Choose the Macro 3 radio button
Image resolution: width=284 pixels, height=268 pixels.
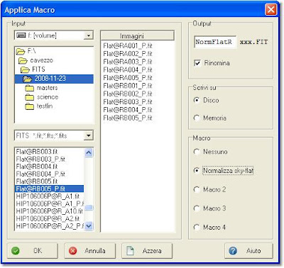[x=197, y=208]
